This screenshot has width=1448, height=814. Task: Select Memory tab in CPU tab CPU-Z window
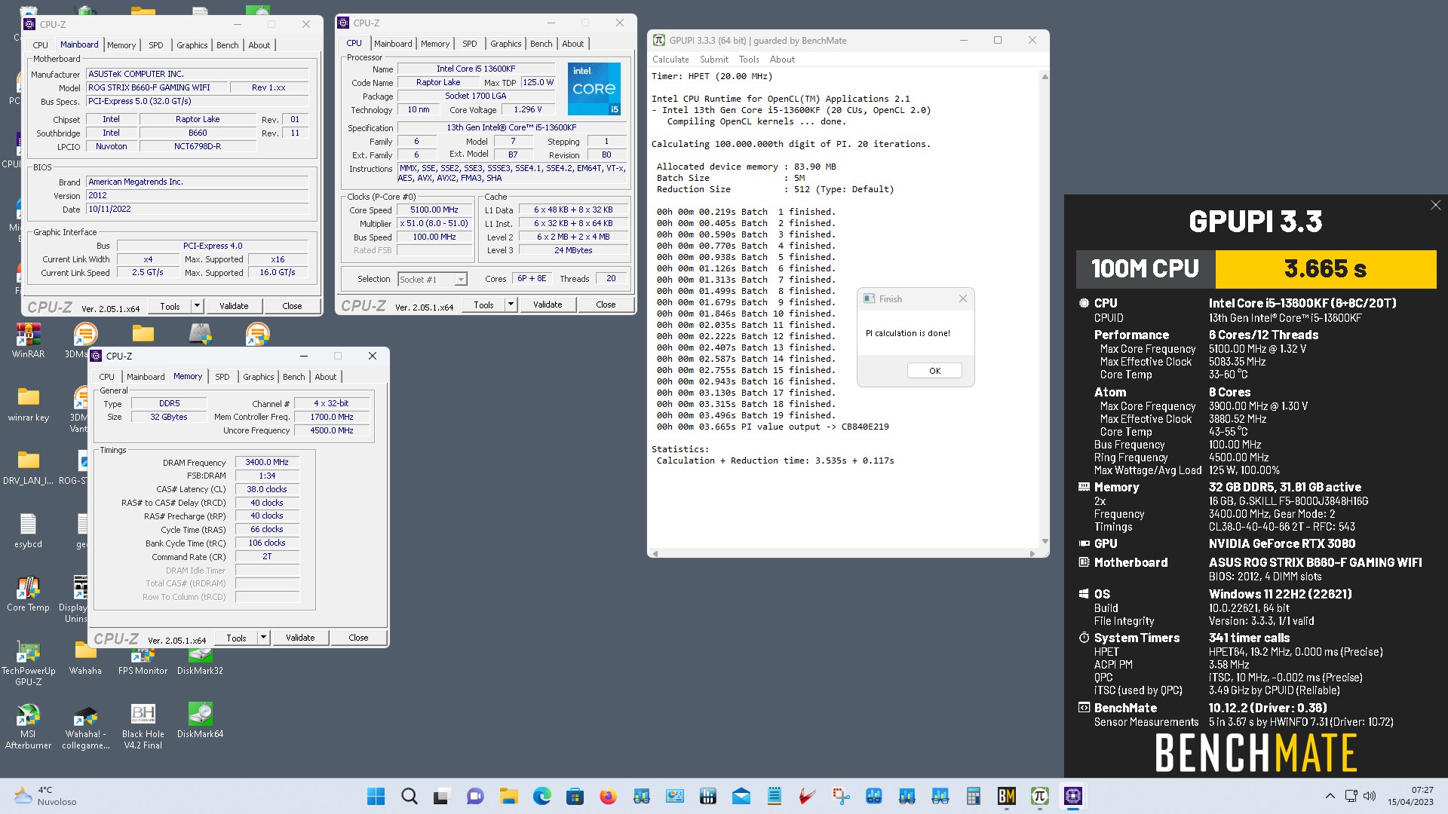tap(435, 44)
